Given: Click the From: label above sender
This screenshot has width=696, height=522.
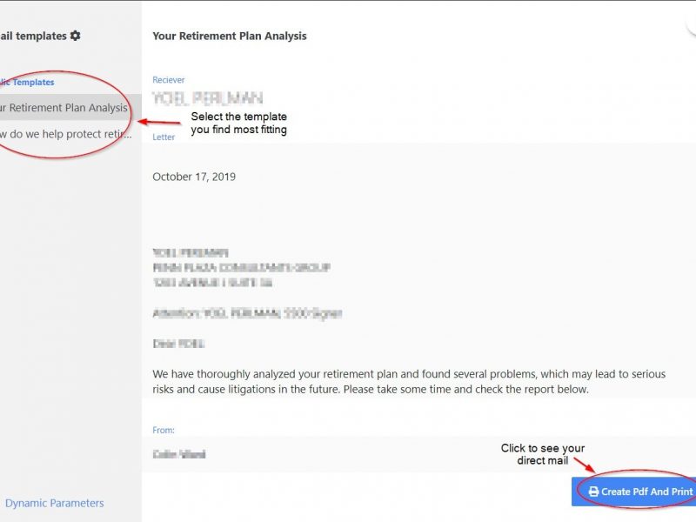Looking at the screenshot, I should pyautogui.click(x=164, y=430).
